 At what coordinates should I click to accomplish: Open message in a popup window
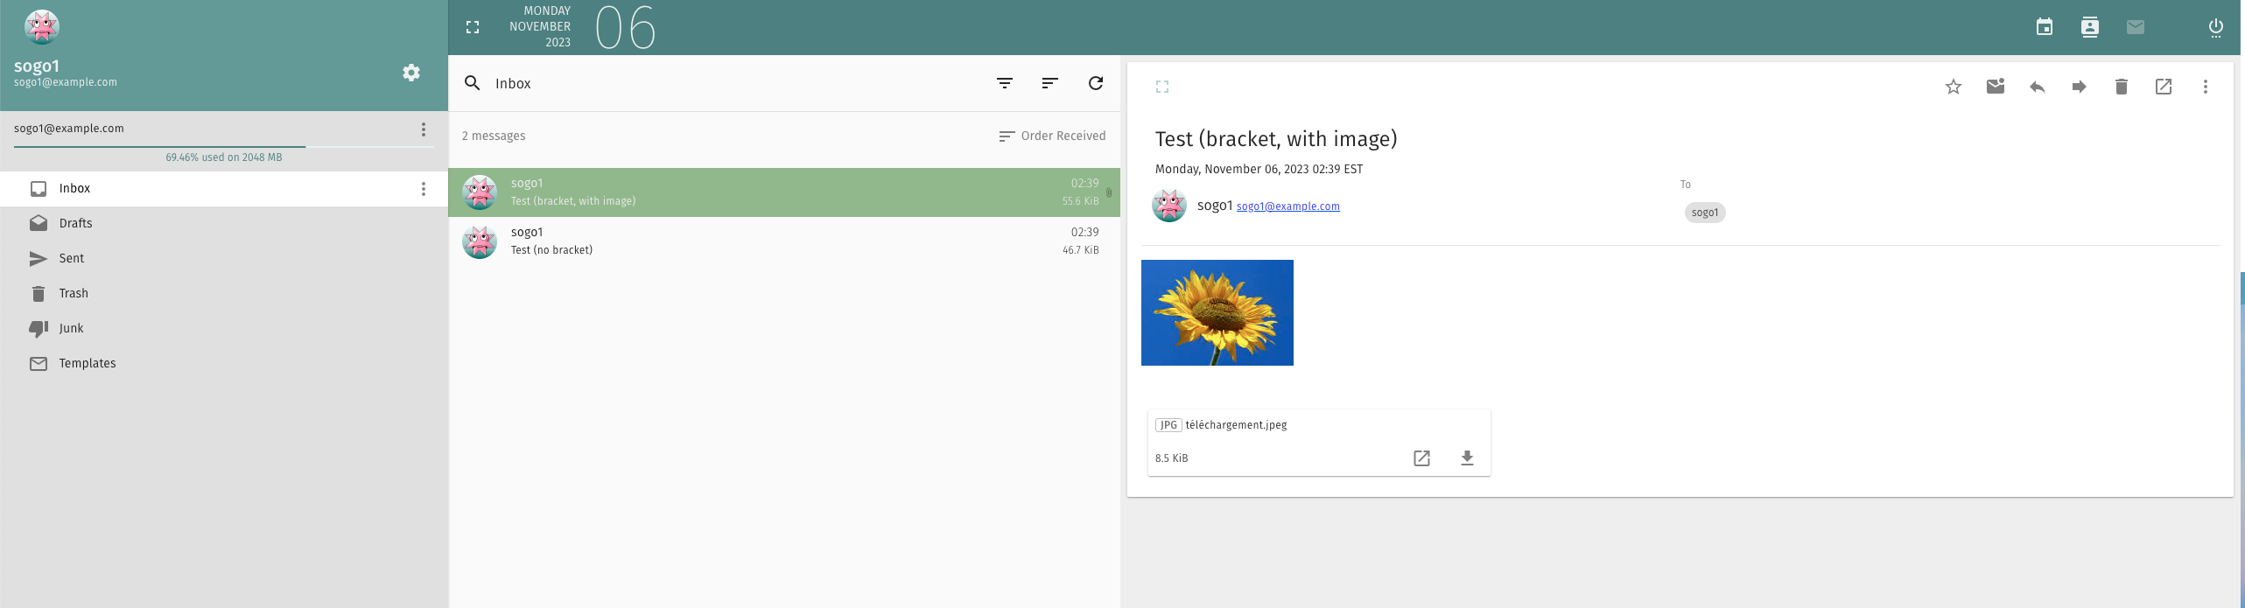tap(2163, 87)
